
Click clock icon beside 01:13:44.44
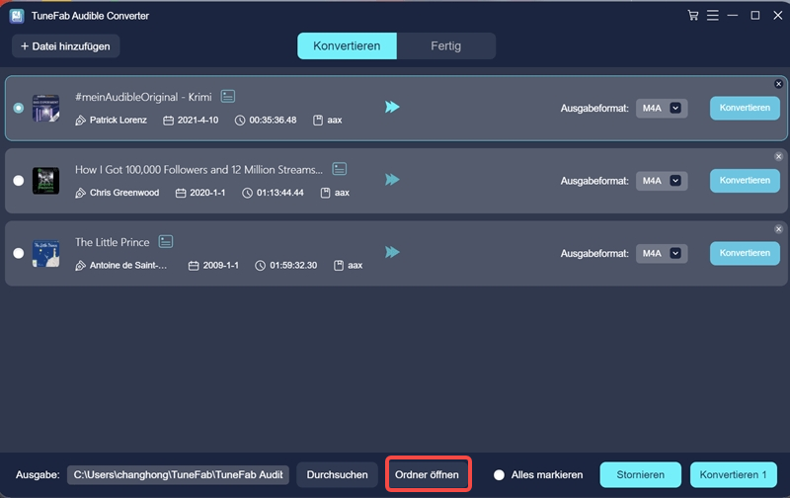[248, 193]
